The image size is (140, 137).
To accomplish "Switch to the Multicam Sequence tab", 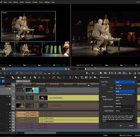I will 23,81.
